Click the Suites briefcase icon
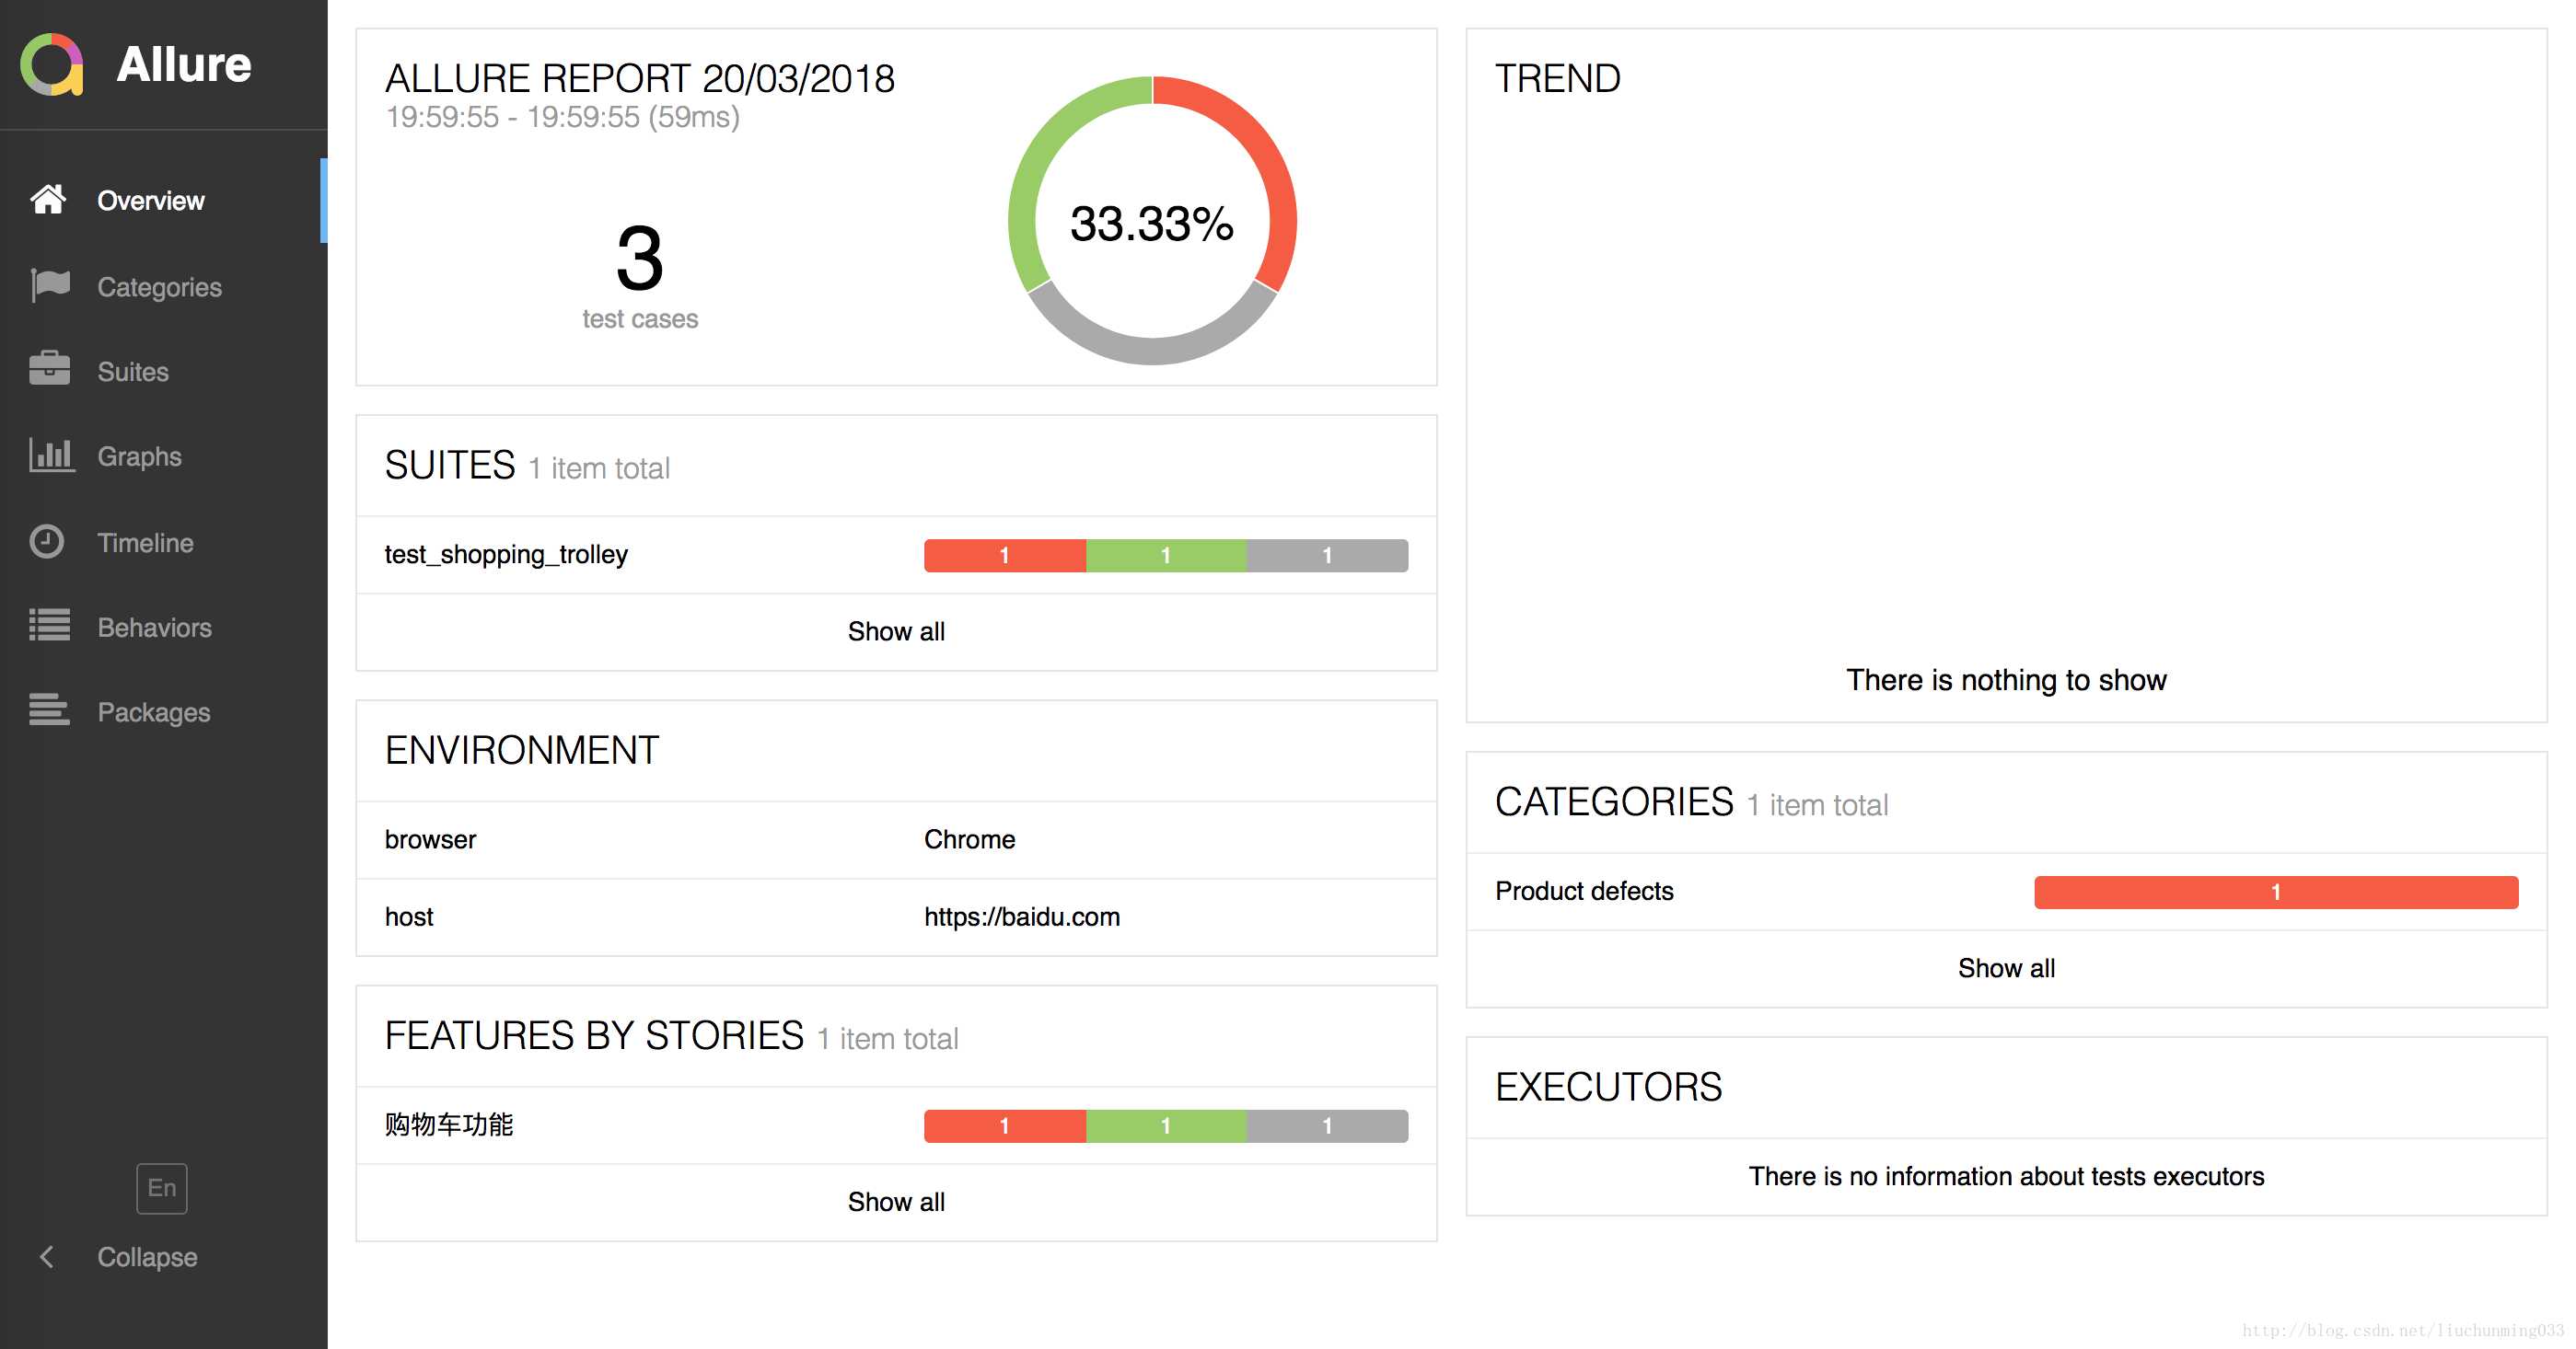This screenshot has height=1349, width=2576. tap(49, 369)
